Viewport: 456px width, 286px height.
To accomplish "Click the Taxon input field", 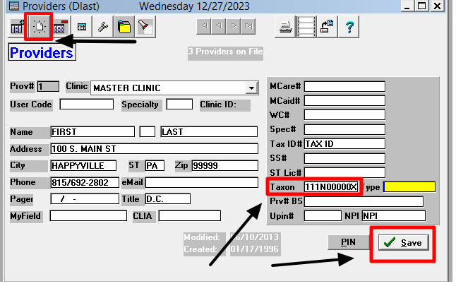I will click(331, 187).
